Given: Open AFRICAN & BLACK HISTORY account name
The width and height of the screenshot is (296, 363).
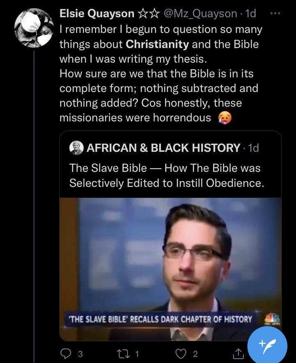Looking at the screenshot, I should [164, 148].
